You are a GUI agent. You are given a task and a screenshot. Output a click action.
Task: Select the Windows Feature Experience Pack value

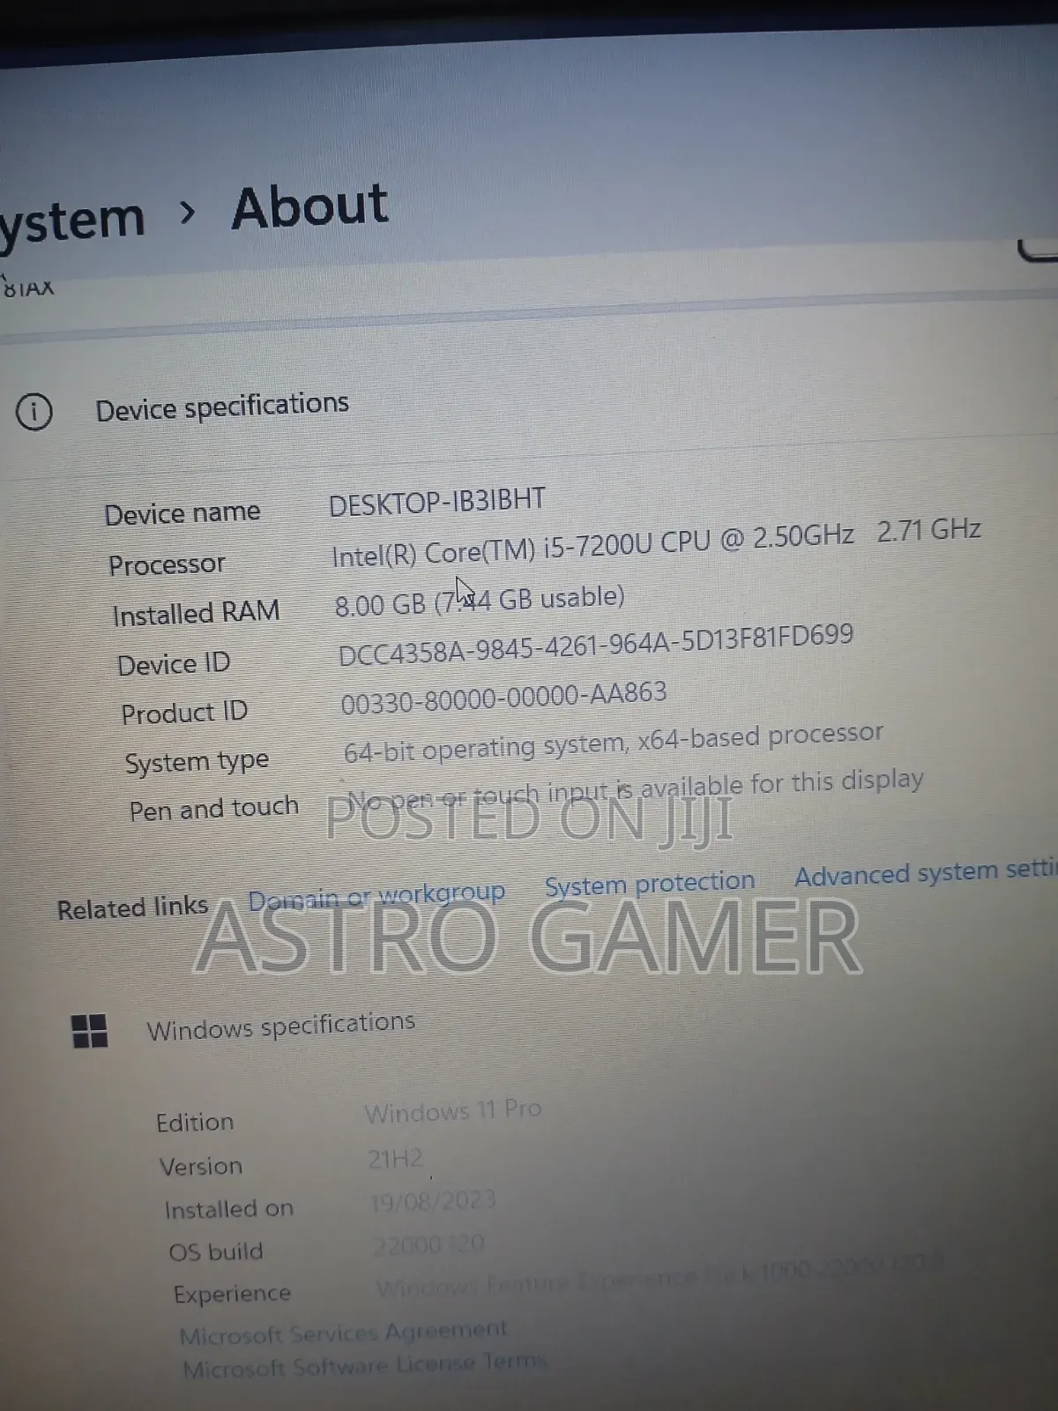point(659,1276)
